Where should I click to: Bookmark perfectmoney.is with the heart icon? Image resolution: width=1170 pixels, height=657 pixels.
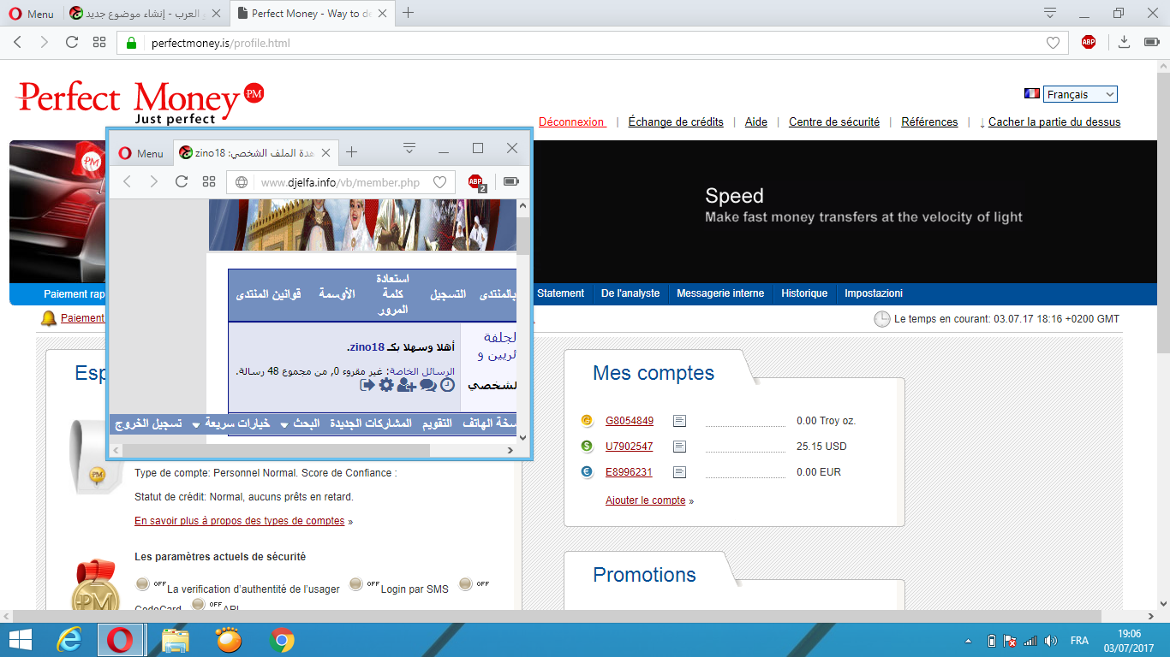1053,43
